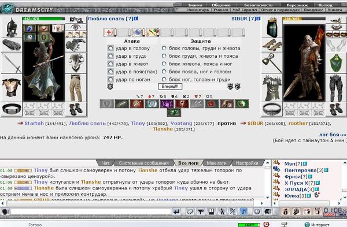Click player name roother in team list
Viewport: 347px width, 227px height.
[x=298, y=124]
